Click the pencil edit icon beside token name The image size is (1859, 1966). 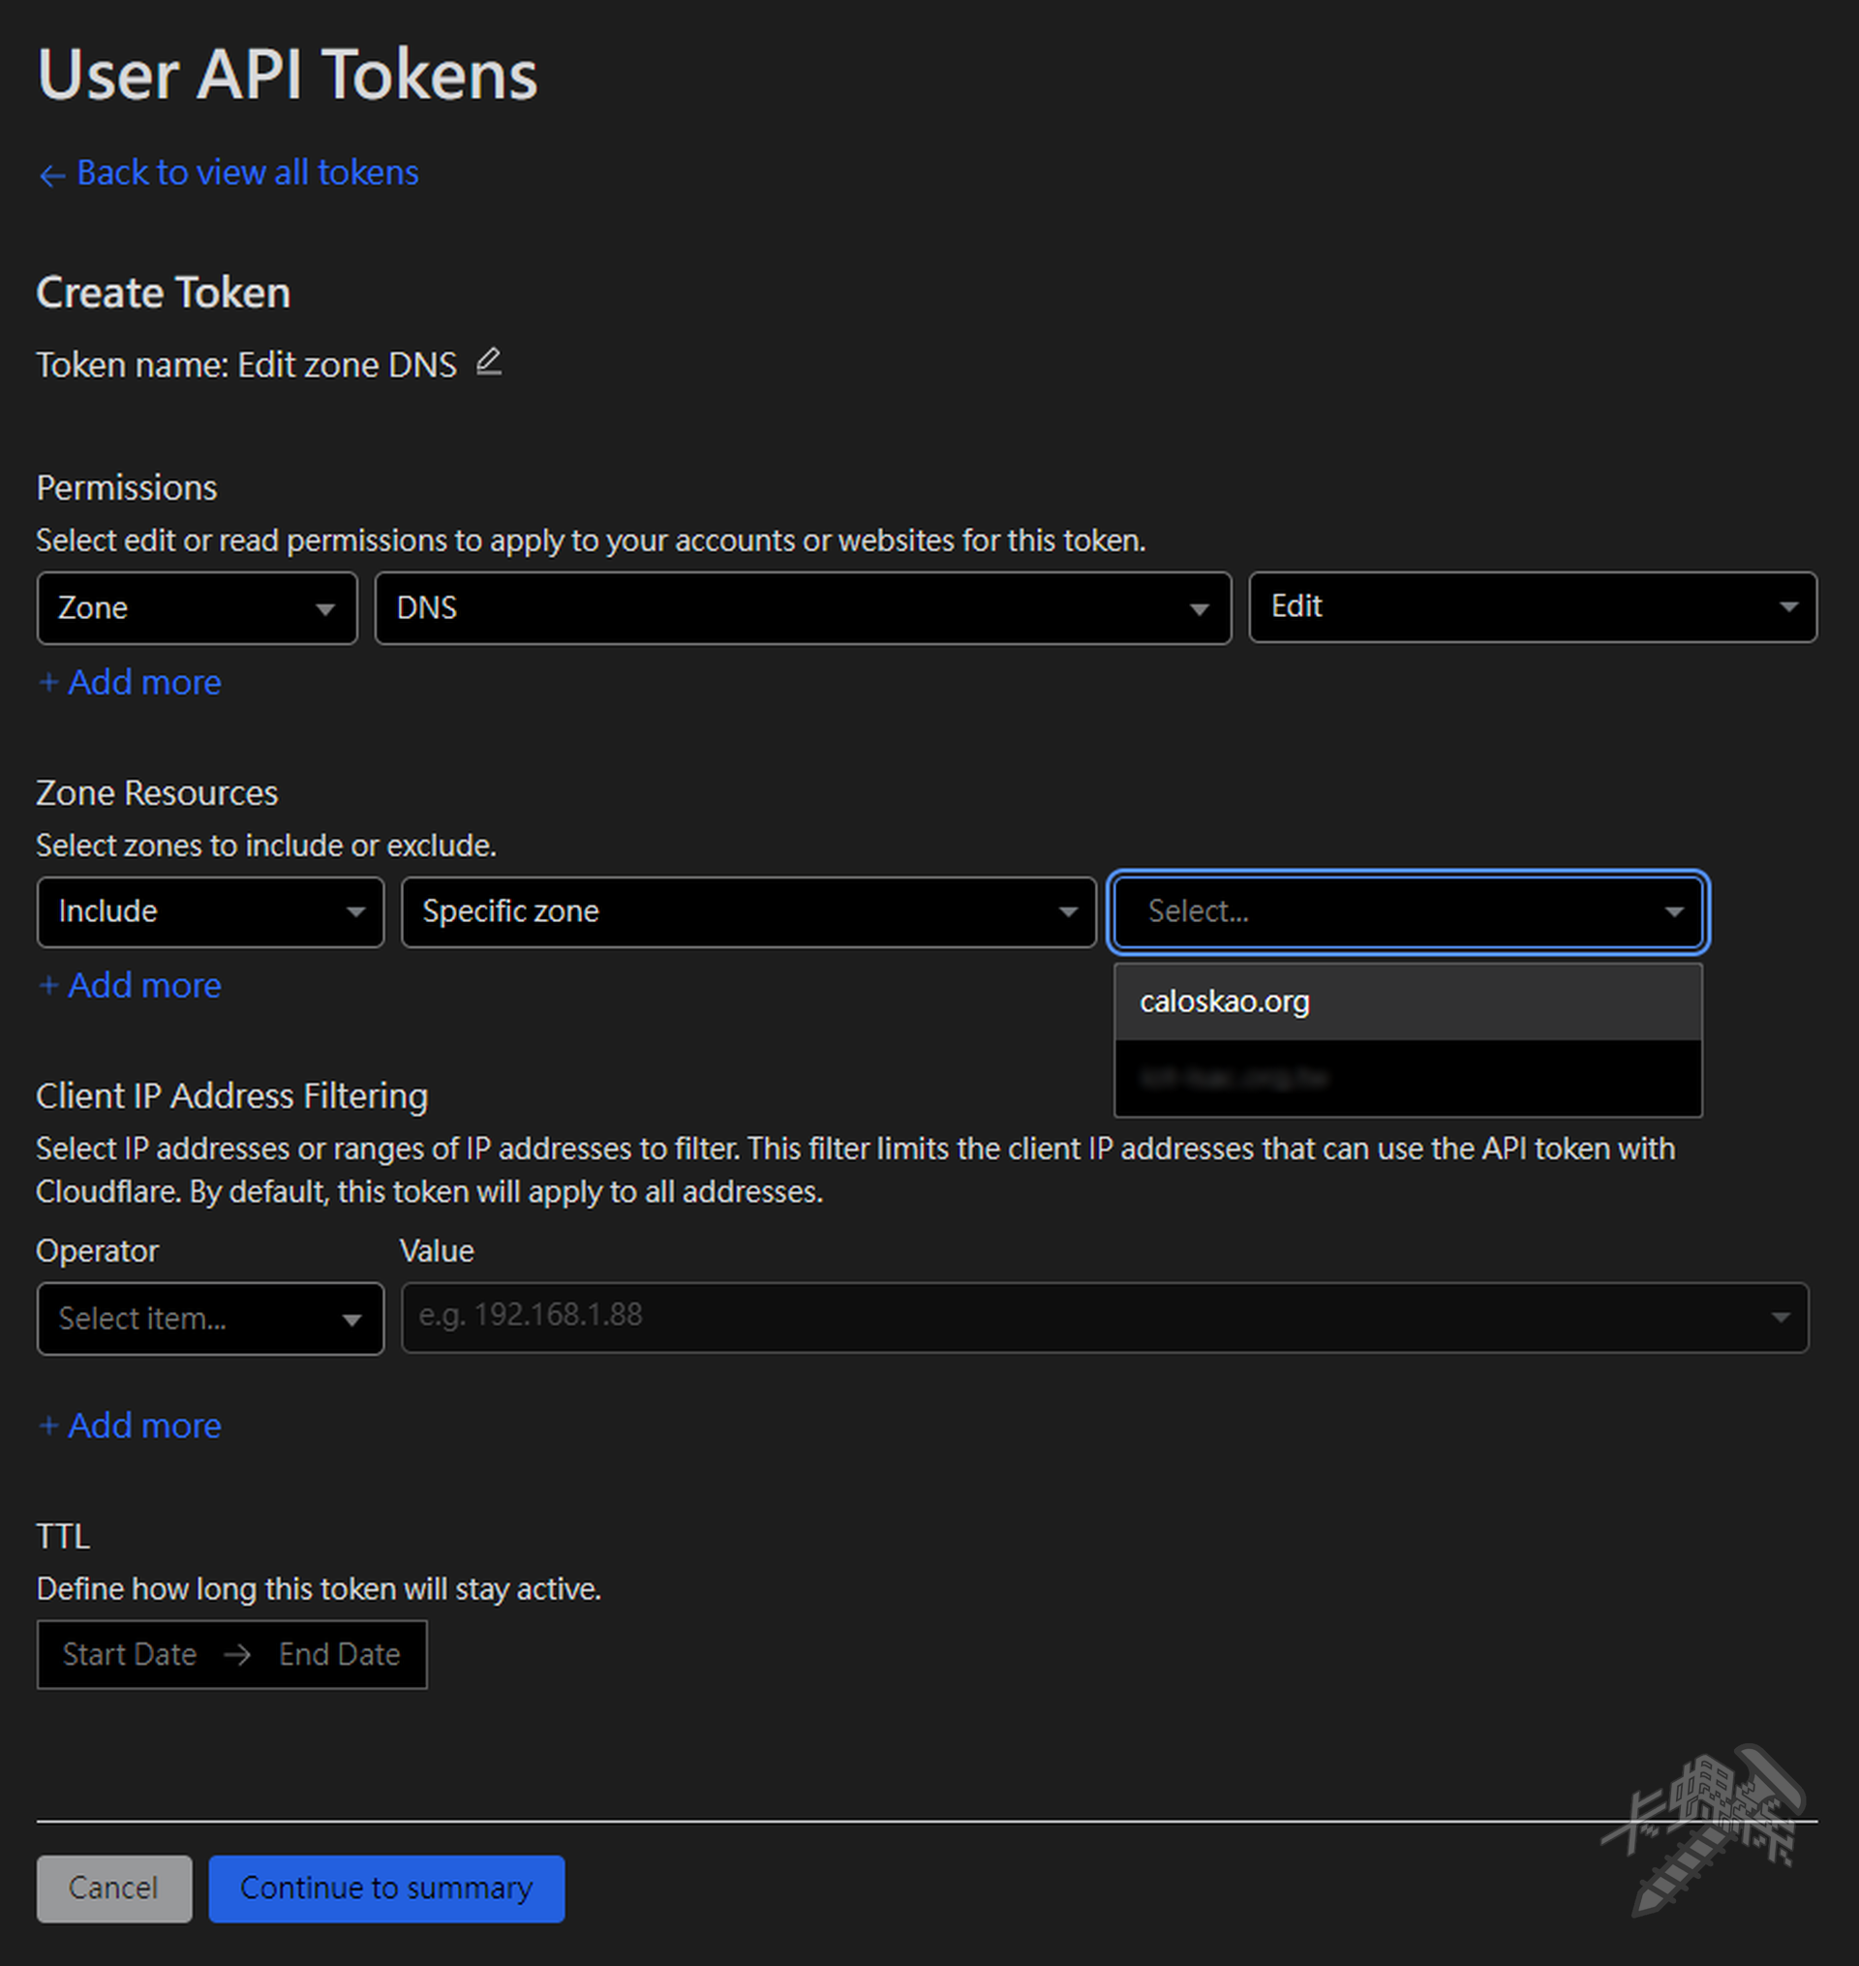(489, 361)
